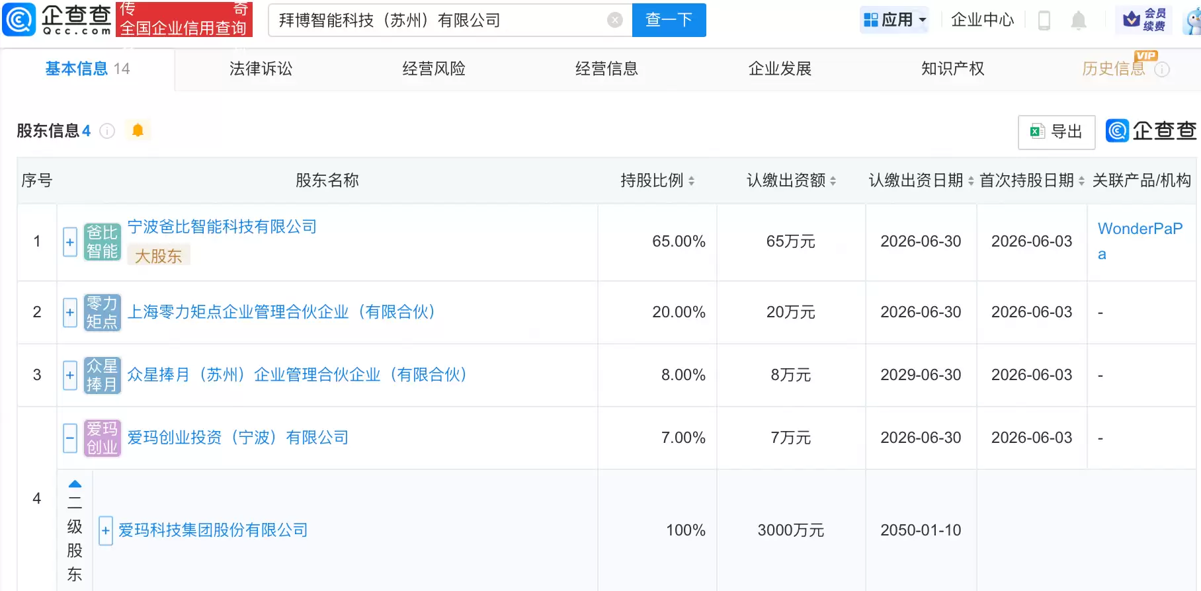Click the mobile phone icon in header

[x=1044, y=20]
